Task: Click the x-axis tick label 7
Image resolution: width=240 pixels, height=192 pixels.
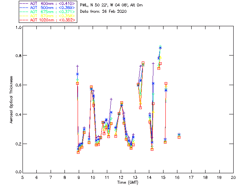Action: (51, 177)
